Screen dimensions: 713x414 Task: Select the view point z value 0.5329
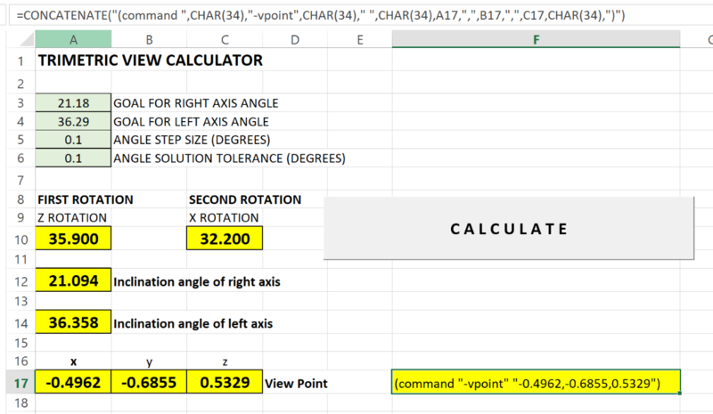[x=225, y=383]
